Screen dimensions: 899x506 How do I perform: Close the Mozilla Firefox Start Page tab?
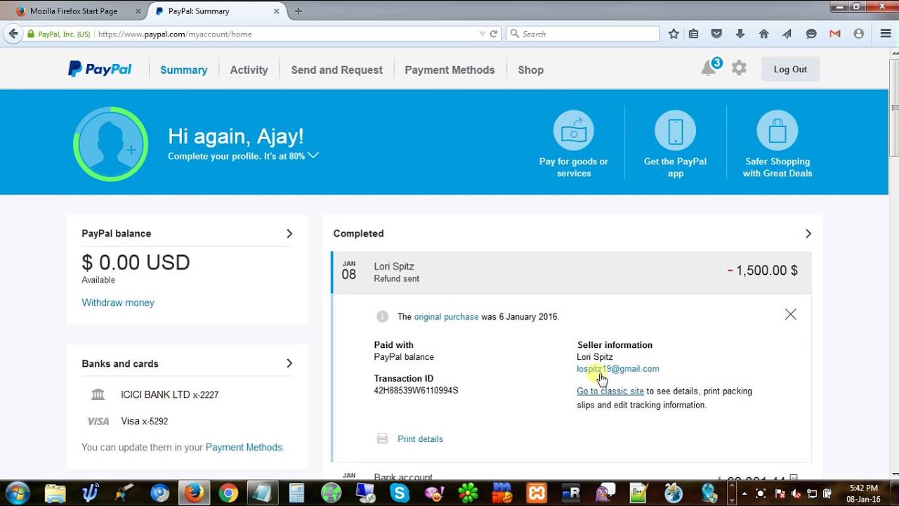click(138, 11)
